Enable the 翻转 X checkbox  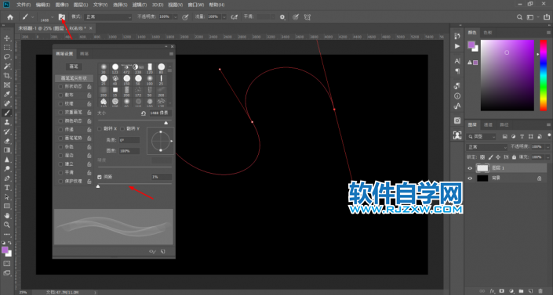point(100,129)
